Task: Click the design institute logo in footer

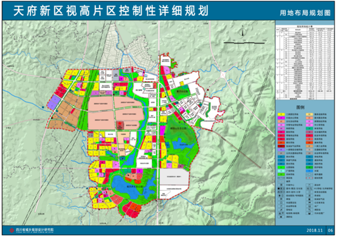Action: point(12,230)
